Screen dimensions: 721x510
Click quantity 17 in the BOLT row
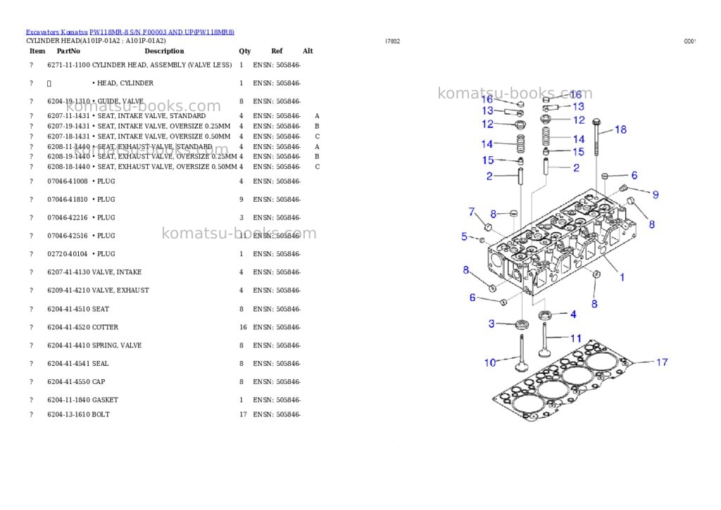click(x=243, y=414)
